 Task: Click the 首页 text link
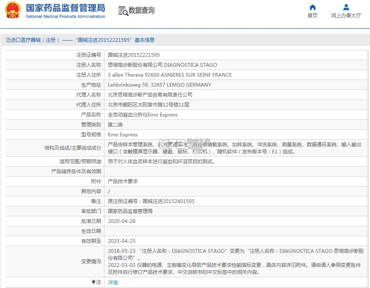(x=312, y=16)
